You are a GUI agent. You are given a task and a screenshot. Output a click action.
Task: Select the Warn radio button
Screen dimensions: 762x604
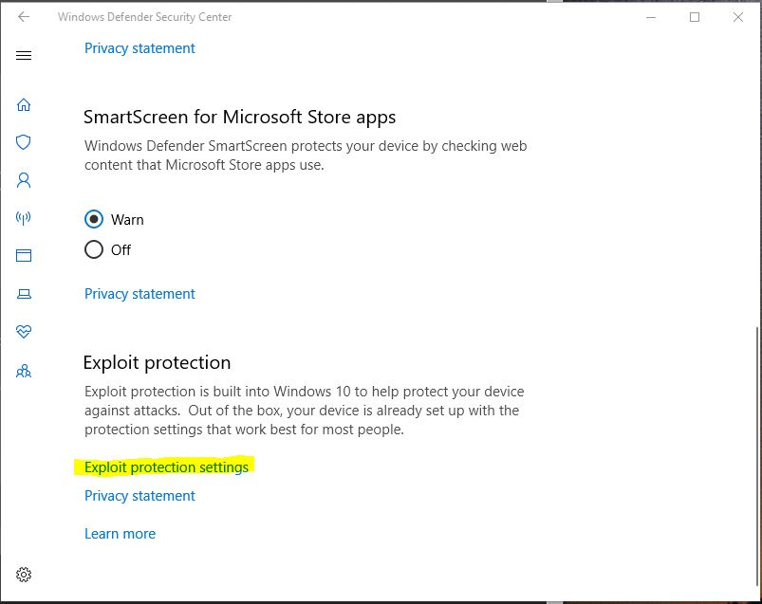pyautogui.click(x=94, y=219)
